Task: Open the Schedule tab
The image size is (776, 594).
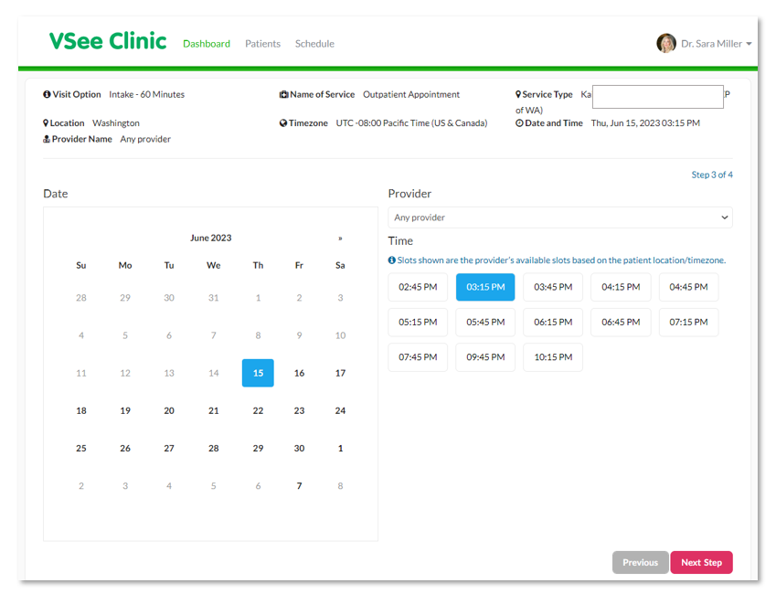Action: (314, 44)
